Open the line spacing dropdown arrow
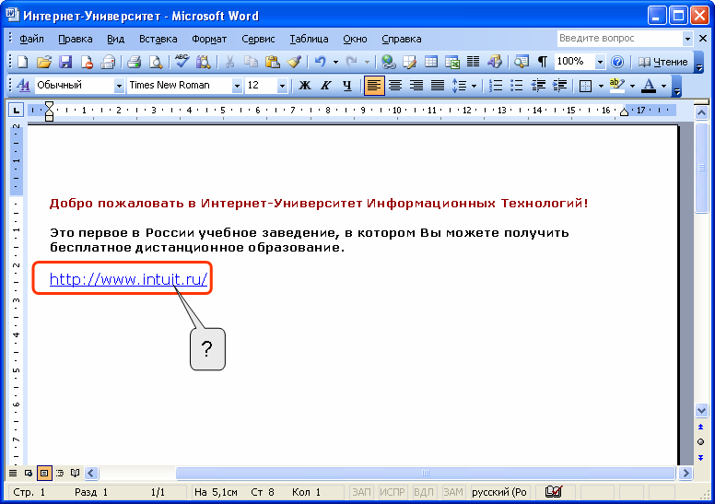 pos(475,86)
